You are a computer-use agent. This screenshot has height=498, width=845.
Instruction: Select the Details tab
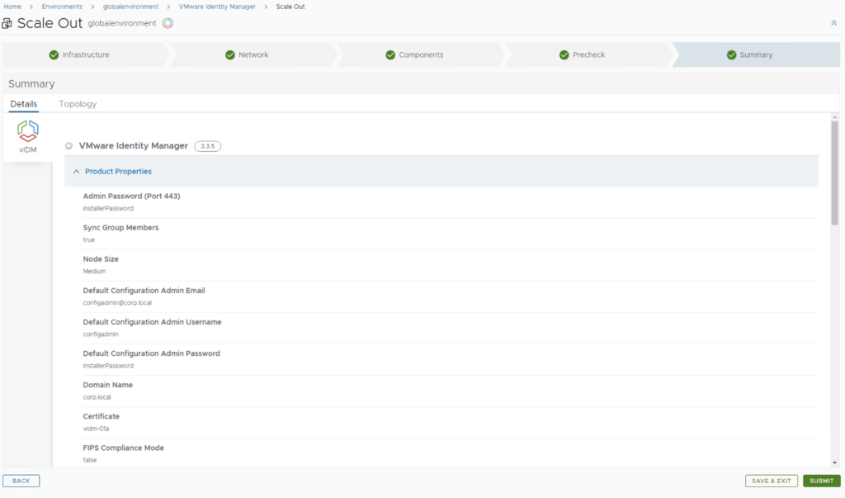[23, 104]
